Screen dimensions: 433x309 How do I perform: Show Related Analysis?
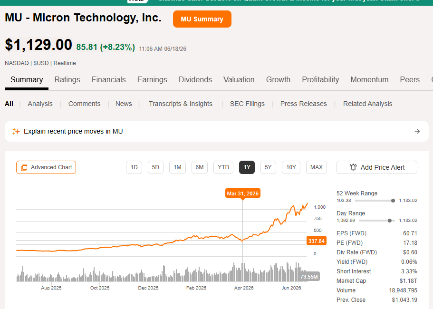click(367, 104)
